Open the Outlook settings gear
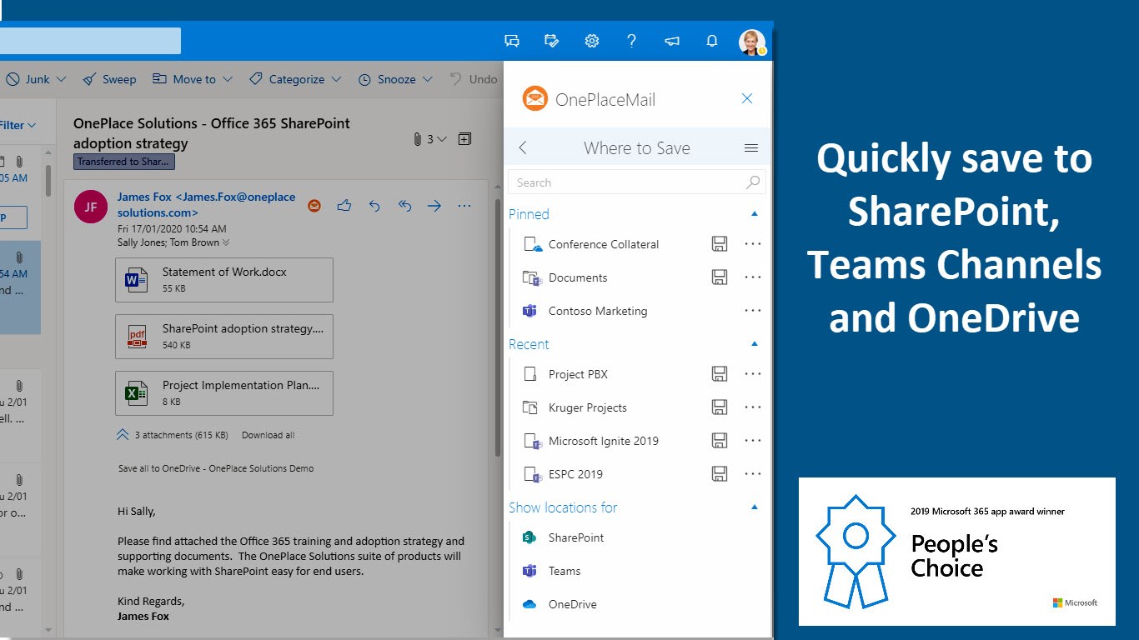 point(592,41)
